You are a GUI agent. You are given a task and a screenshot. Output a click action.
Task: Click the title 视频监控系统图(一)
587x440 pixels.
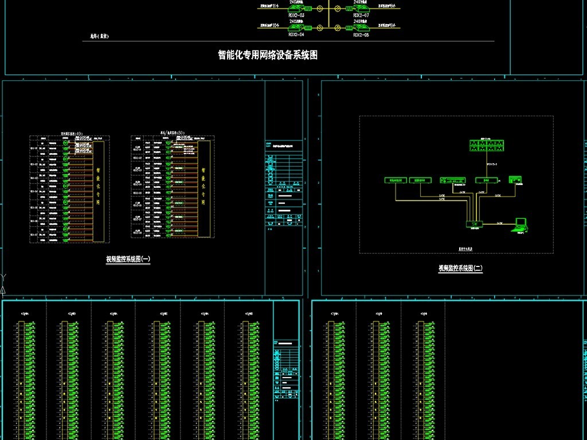click(x=128, y=260)
